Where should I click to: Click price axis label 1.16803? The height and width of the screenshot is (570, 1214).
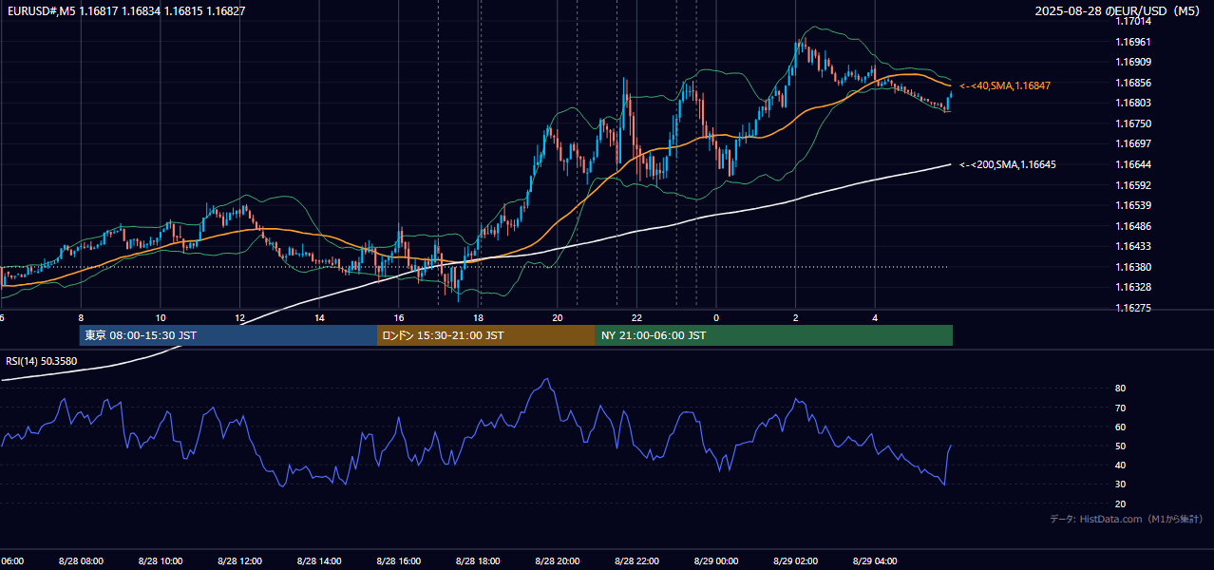1132,103
